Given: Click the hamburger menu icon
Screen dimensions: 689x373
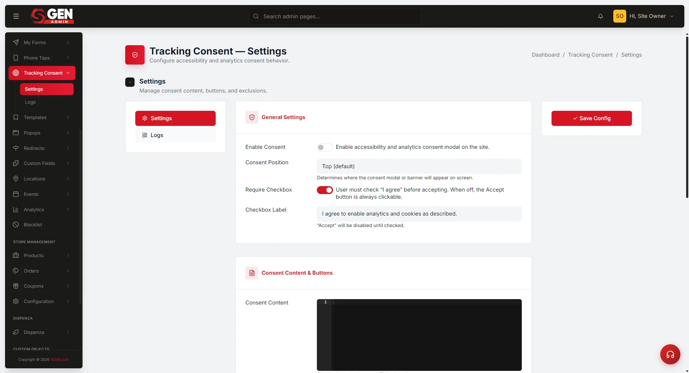Looking at the screenshot, I should click(x=16, y=16).
